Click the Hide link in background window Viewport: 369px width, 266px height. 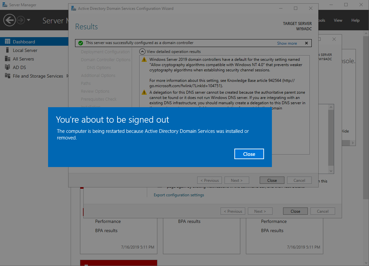[345, 131]
